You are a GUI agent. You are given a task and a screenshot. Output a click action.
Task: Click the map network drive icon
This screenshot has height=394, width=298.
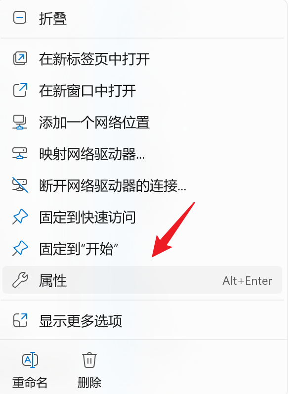(20, 154)
